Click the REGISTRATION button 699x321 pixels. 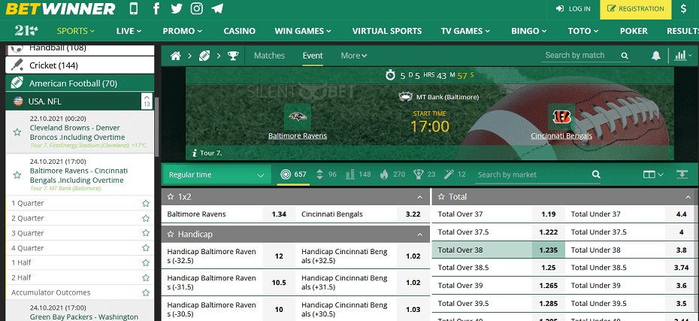click(636, 9)
